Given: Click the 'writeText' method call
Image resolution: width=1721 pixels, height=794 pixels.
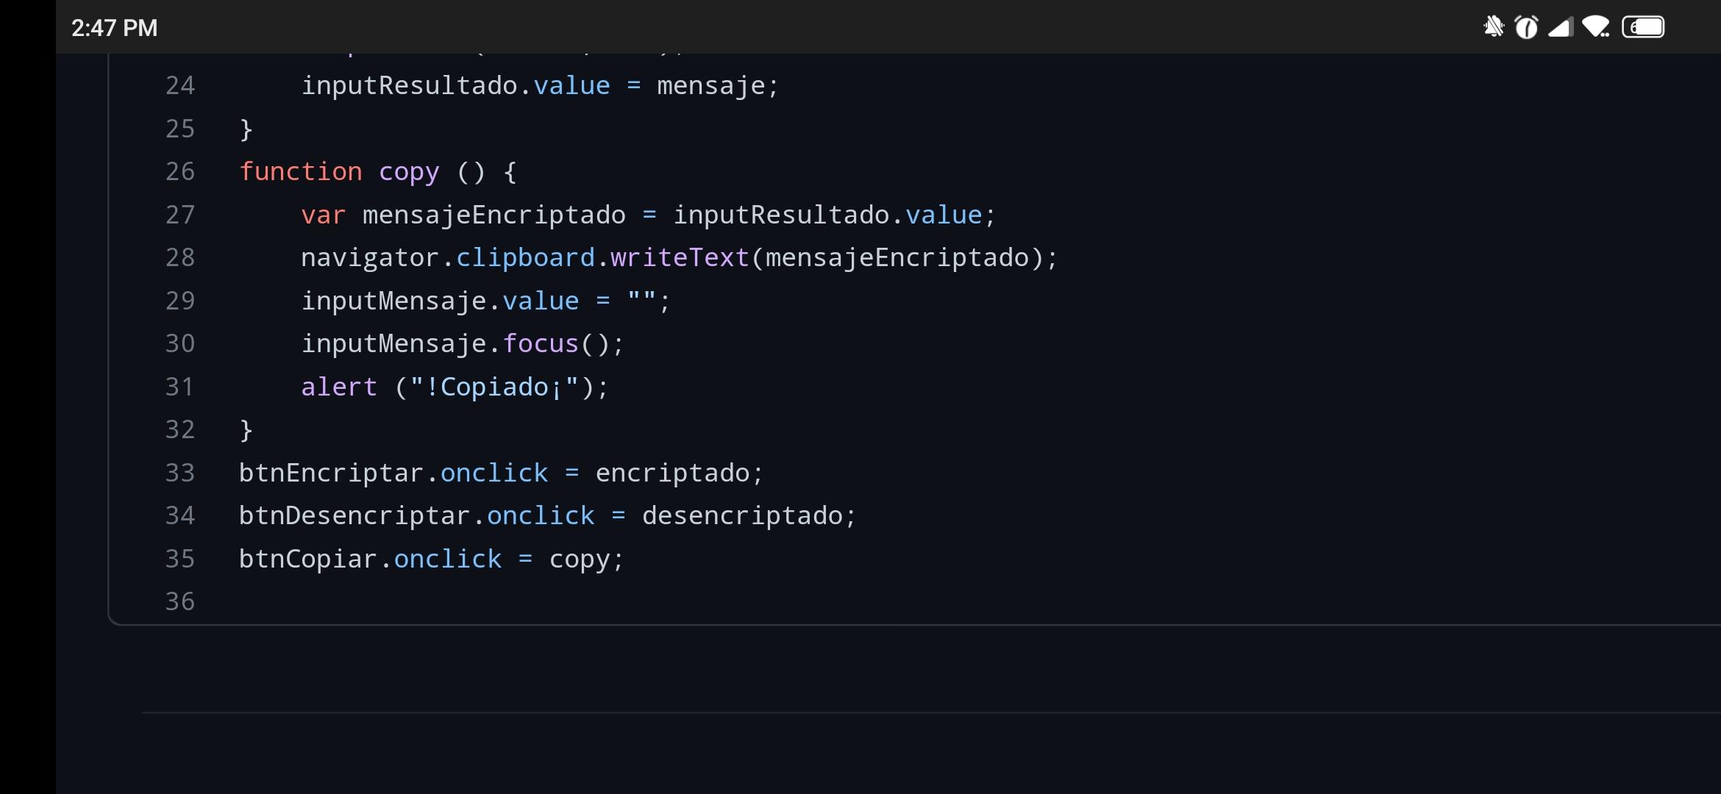Looking at the screenshot, I should pyautogui.click(x=680, y=258).
